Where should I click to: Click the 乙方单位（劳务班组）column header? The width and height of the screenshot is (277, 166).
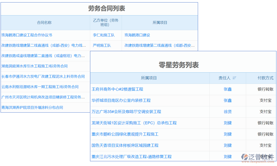tap(106, 23)
